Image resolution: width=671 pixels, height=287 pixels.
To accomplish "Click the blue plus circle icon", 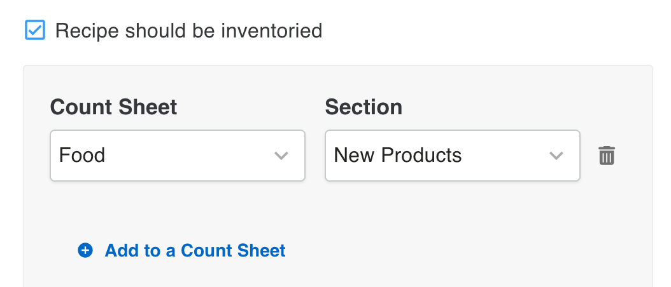I will click(85, 250).
